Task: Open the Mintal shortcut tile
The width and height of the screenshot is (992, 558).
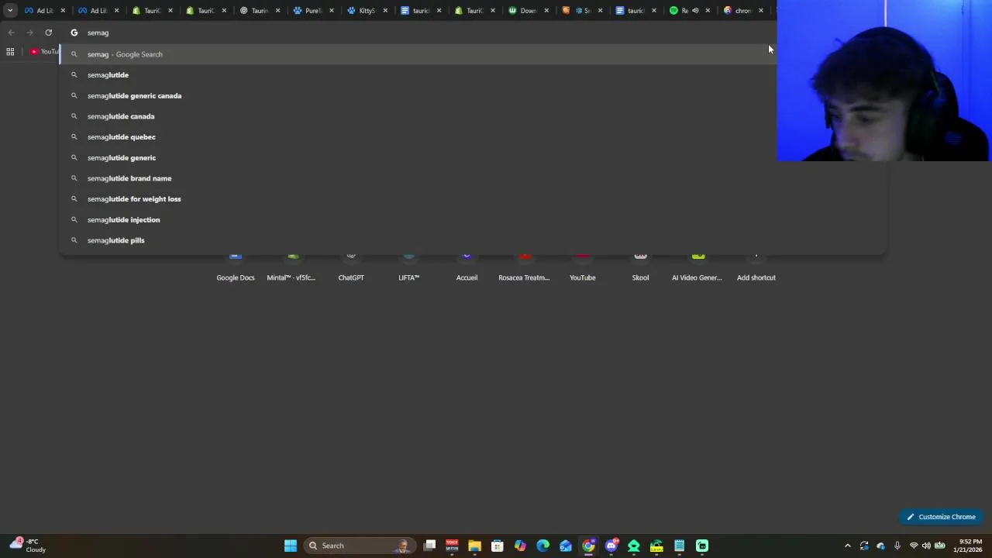Action: tap(291, 267)
